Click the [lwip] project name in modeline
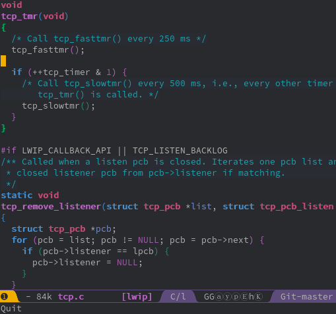The height and width of the screenshot is (314, 336). (x=137, y=297)
